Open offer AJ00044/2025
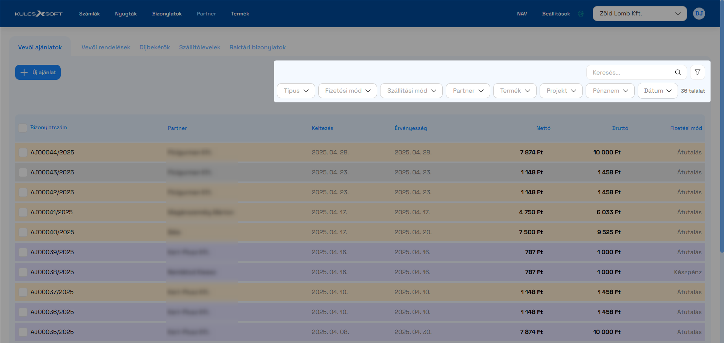 pyautogui.click(x=52, y=152)
